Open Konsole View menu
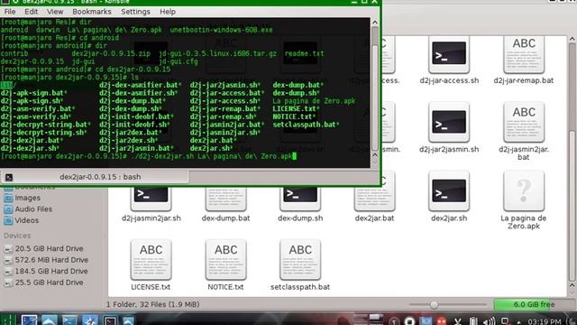 click(55, 12)
